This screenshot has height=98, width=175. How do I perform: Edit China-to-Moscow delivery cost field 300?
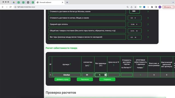click(x=135, y=11)
